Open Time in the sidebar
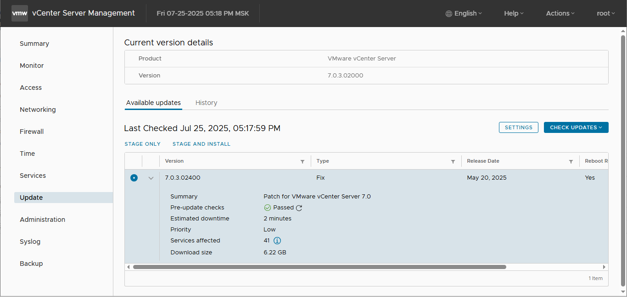The image size is (627, 297). (x=27, y=154)
